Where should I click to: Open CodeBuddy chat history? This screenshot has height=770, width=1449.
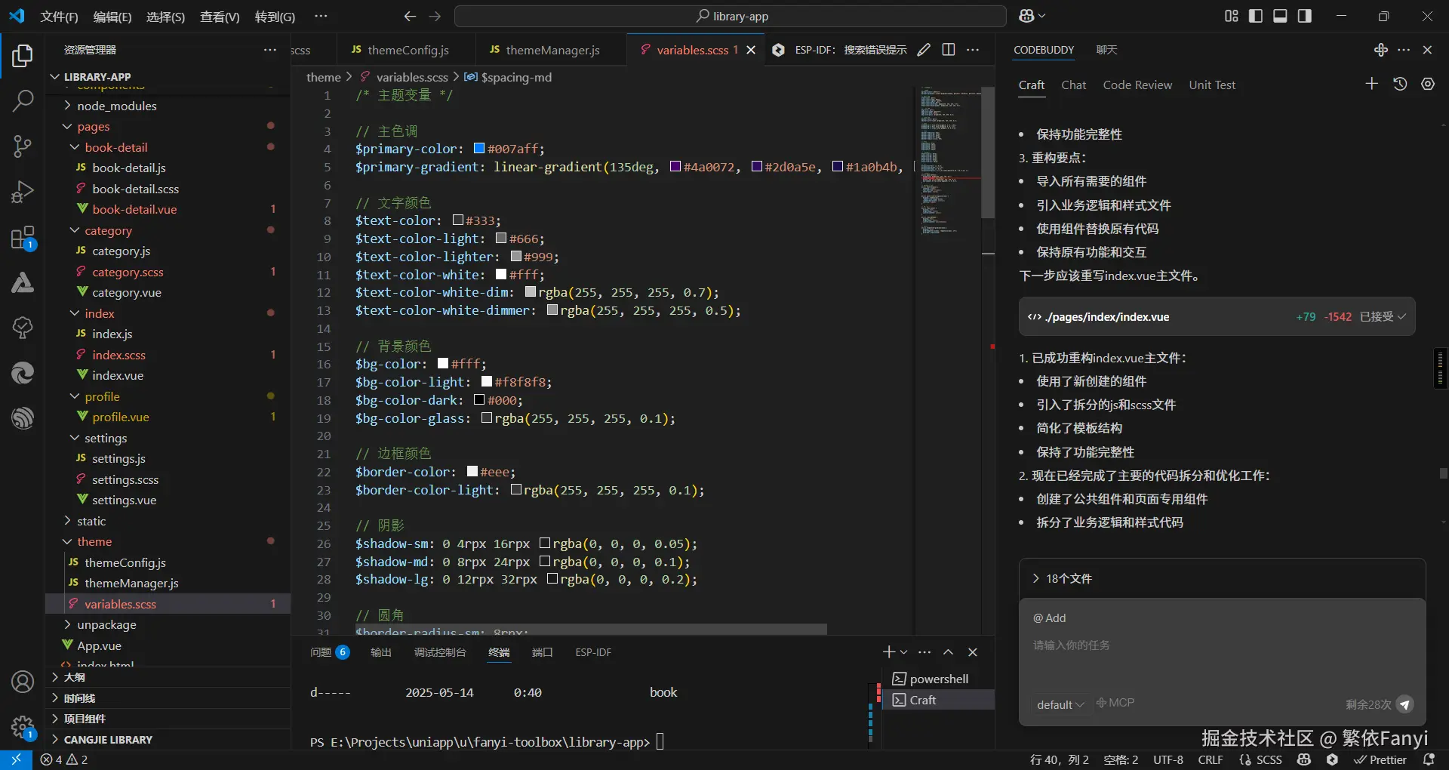pyautogui.click(x=1400, y=85)
